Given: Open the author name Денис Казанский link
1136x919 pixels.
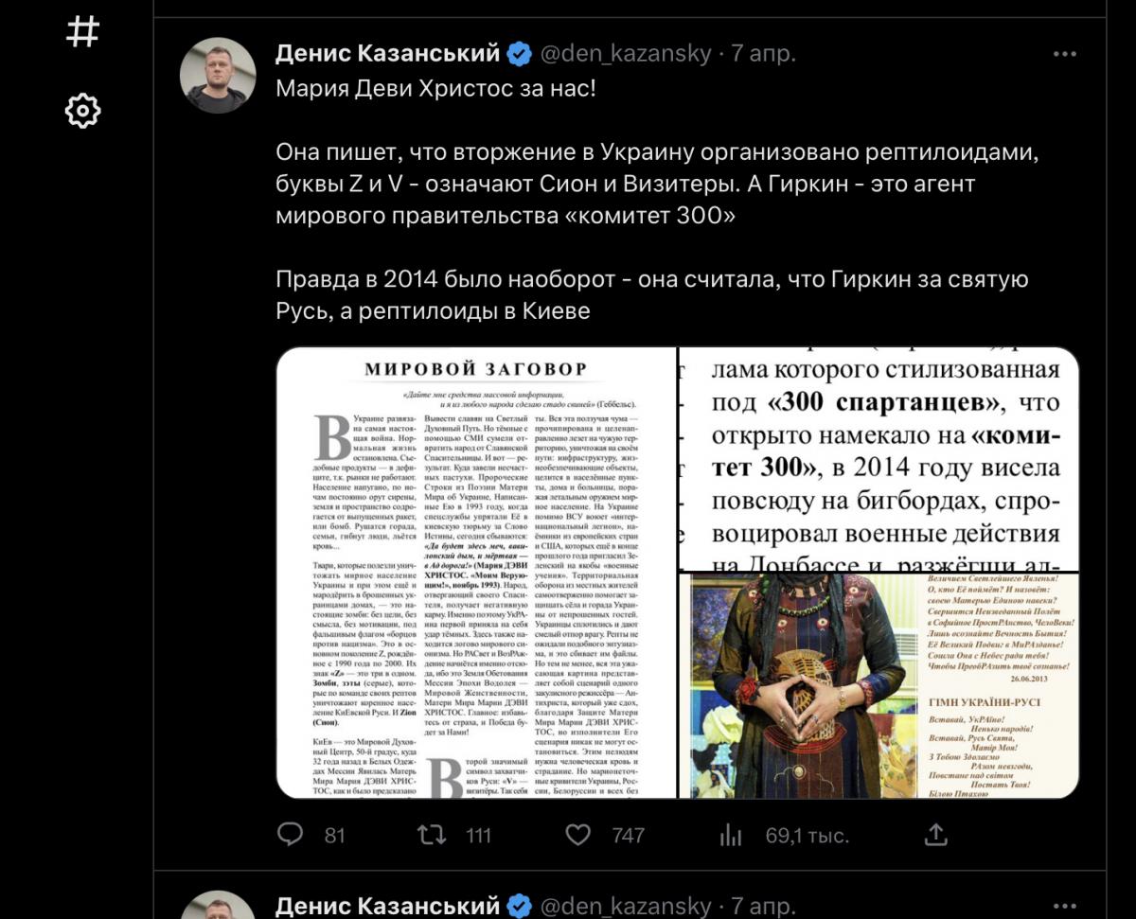Looking at the screenshot, I should coord(387,53).
